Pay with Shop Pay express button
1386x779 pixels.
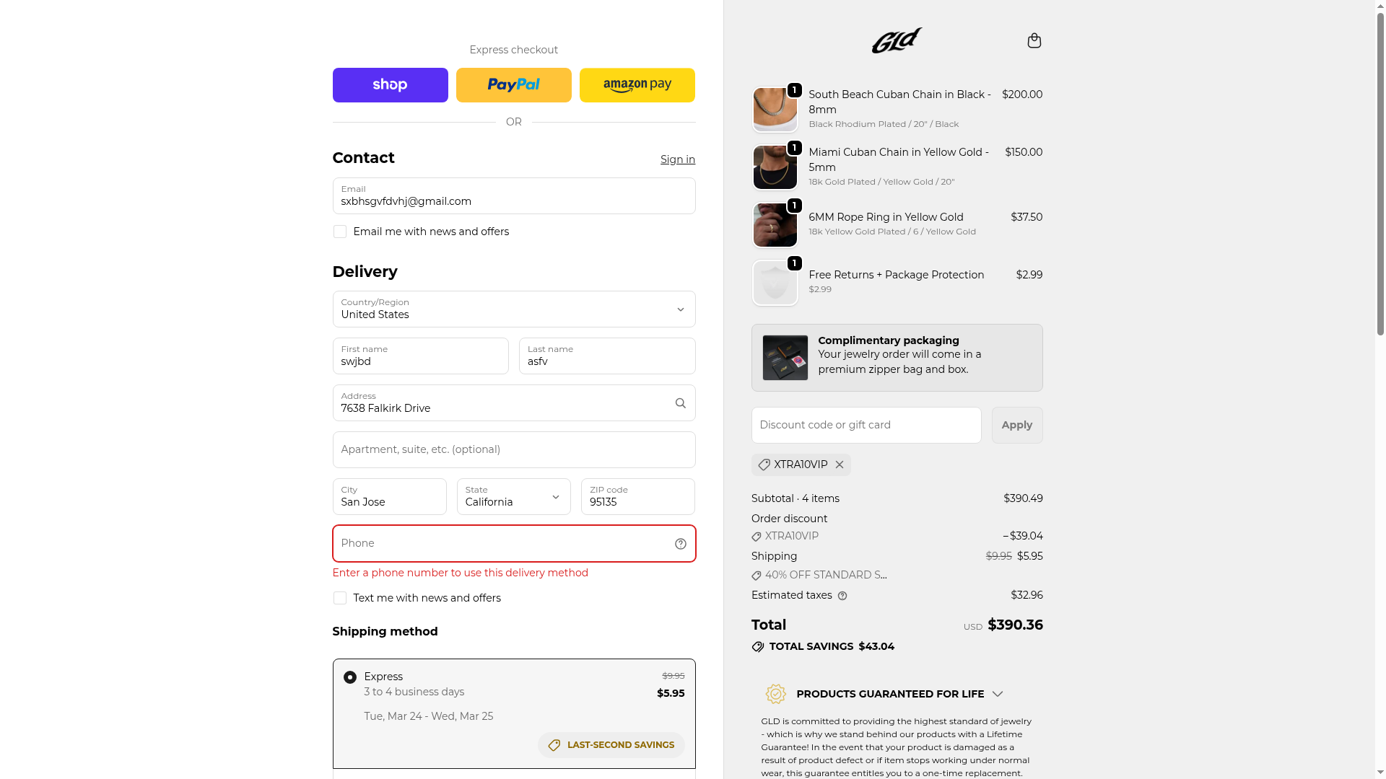pos(390,85)
